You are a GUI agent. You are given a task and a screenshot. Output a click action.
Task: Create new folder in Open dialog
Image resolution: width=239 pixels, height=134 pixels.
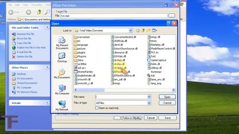coord(149,31)
